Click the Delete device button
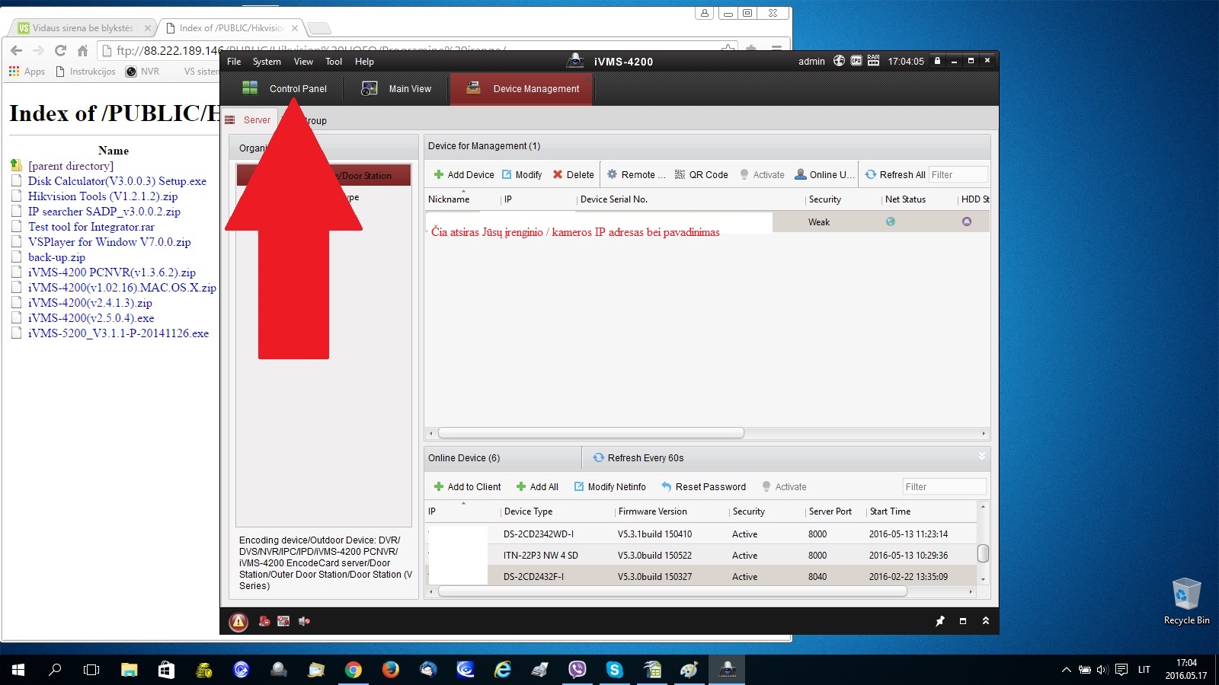This screenshot has width=1219, height=685. [573, 174]
